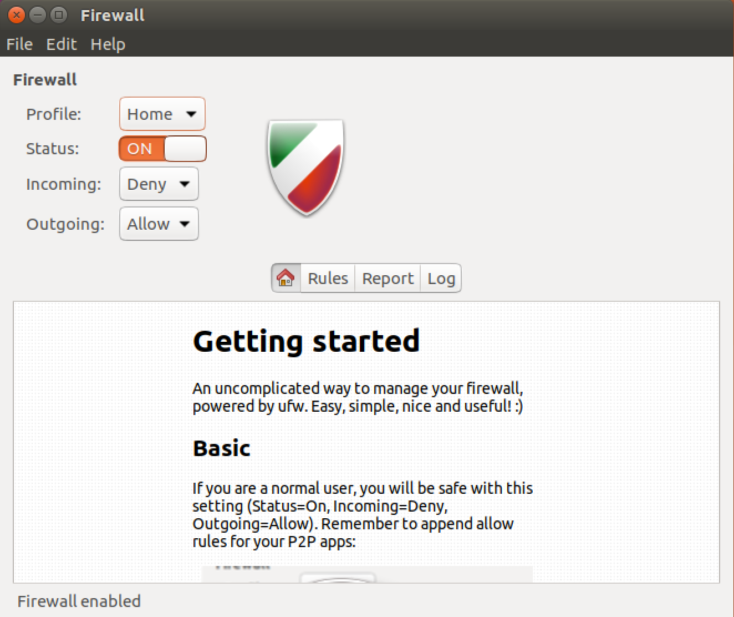
Task: Switch to the Rules tab
Action: [327, 278]
